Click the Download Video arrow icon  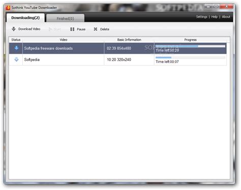click(14, 29)
